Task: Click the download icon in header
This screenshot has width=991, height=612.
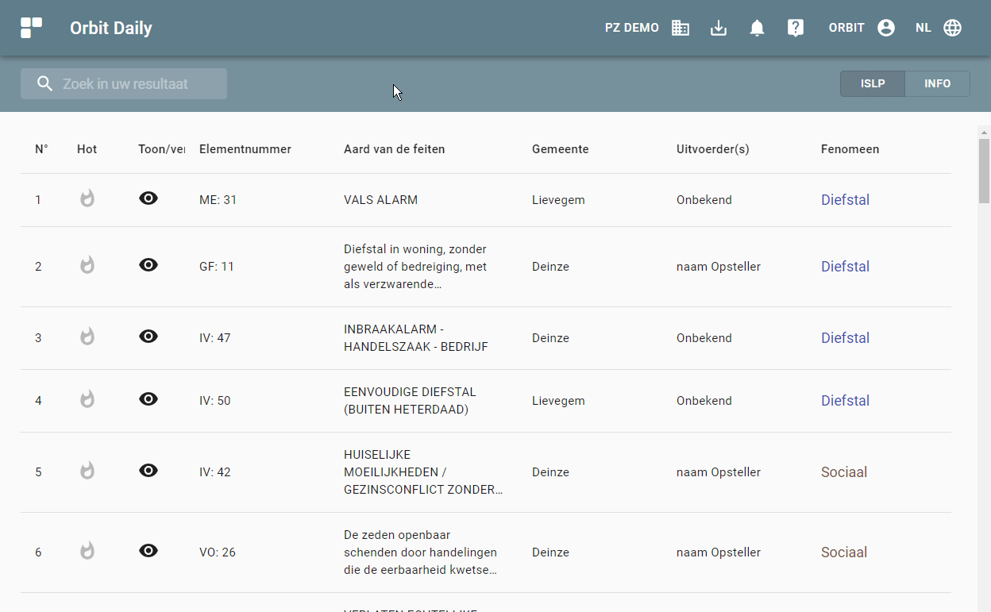Action: point(719,28)
